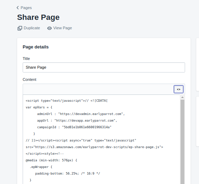Click the 'script async="true"' line
Viewport: 199px width, 184px height.
tap(81, 140)
